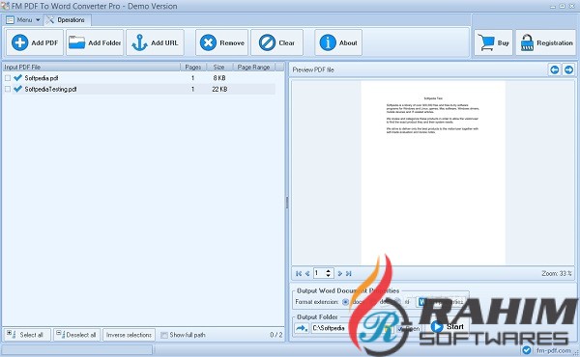Screen dimensions: 580x357
Task: Click the Buy shopping cart button
Action: [493, 42]
